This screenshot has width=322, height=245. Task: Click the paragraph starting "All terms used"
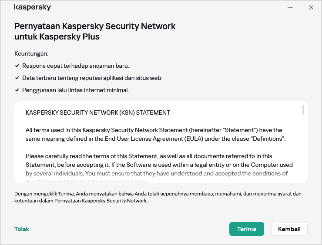coord(155,134)
